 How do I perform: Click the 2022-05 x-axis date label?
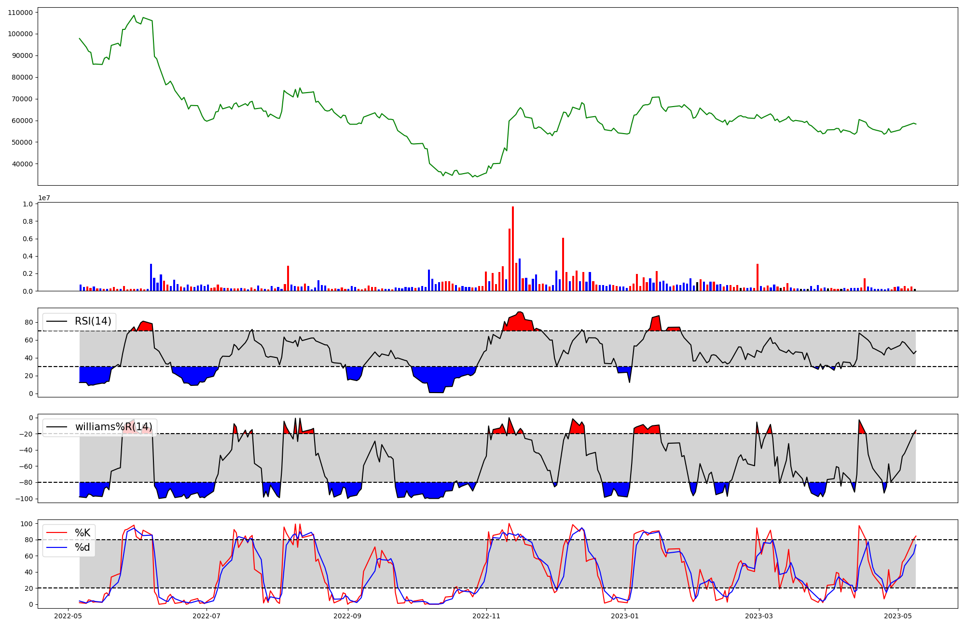pyautogui.click(x=68, y=616)
